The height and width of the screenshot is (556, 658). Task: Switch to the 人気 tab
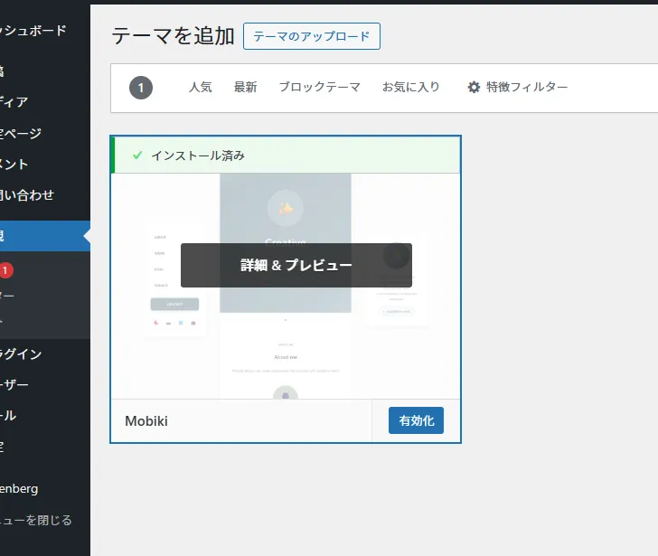tap(200, 88)
